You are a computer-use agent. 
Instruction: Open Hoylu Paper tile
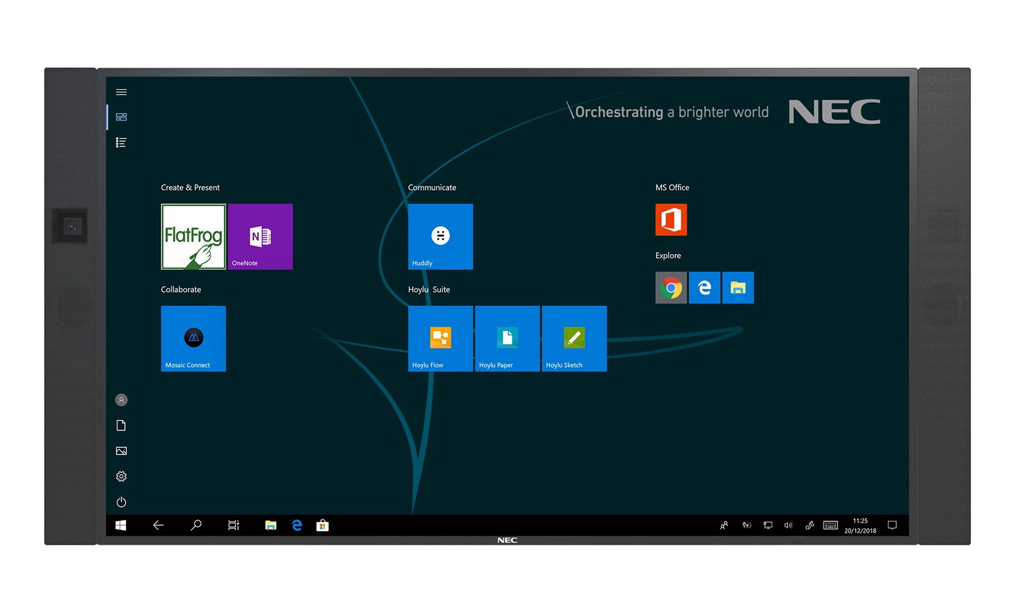pos(507,338)
